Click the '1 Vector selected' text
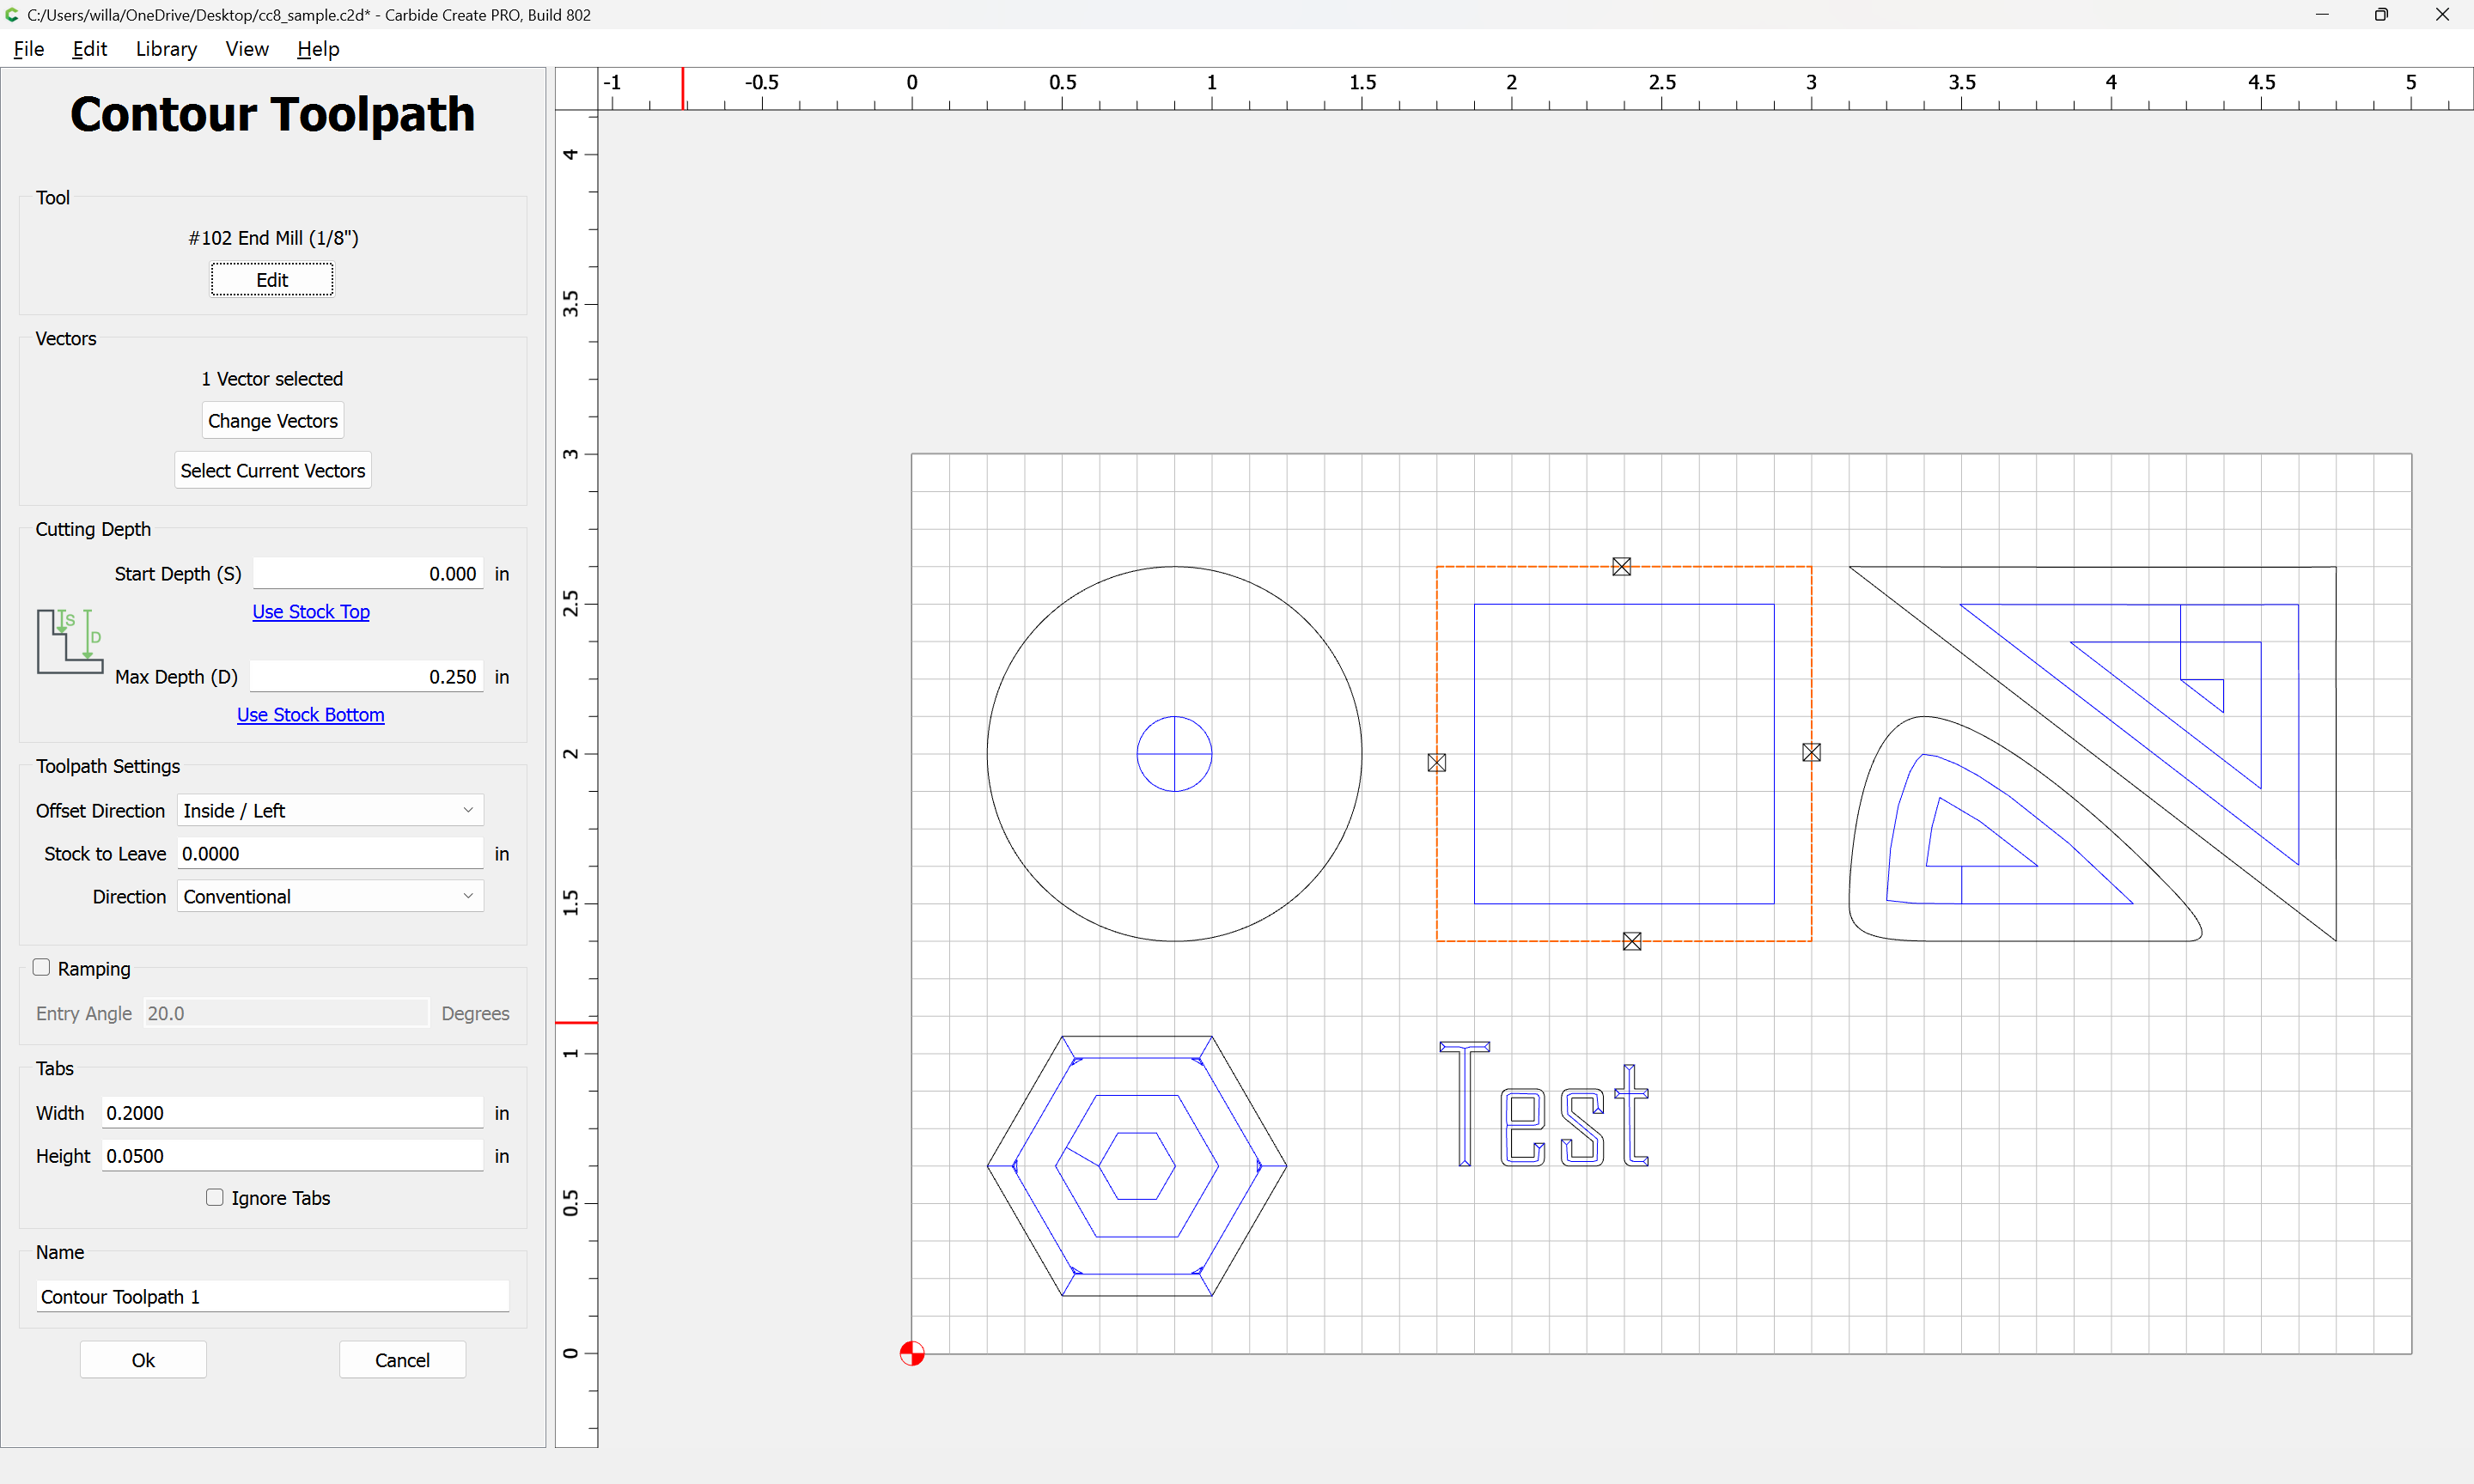 tap(272, 379)
